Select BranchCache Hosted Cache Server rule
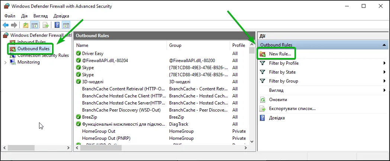390x161 pixels. coord(123,103)
